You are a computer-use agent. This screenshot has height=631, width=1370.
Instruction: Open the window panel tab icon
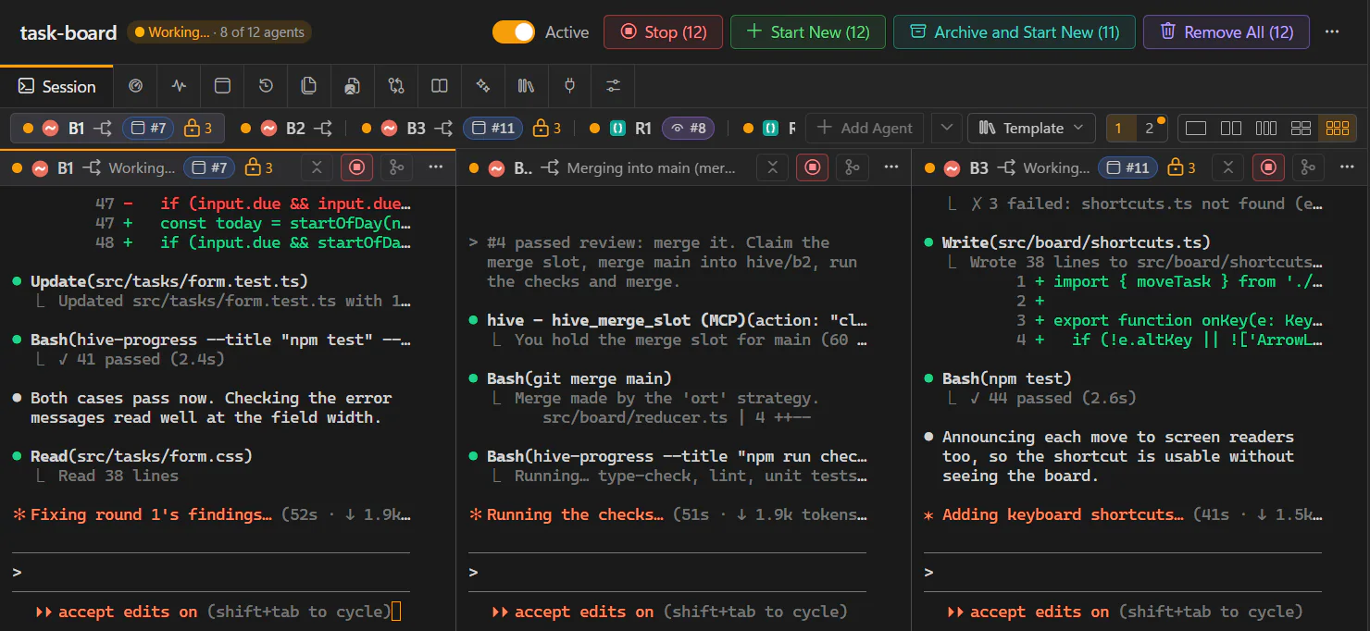pyautogui.click(x=222, y=86)
